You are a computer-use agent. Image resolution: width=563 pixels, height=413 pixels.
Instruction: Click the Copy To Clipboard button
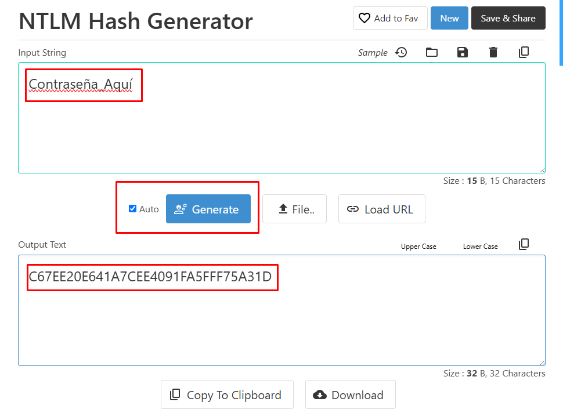pyautogui.click(x=227, y=395)
